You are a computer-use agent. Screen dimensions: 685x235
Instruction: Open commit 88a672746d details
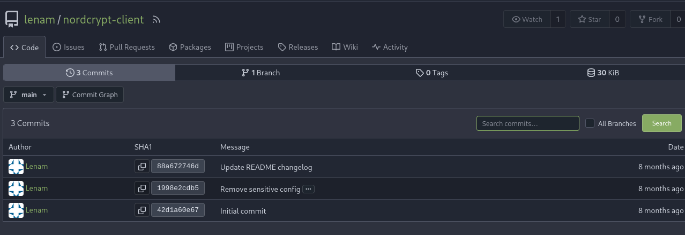(x=178, y=167)
